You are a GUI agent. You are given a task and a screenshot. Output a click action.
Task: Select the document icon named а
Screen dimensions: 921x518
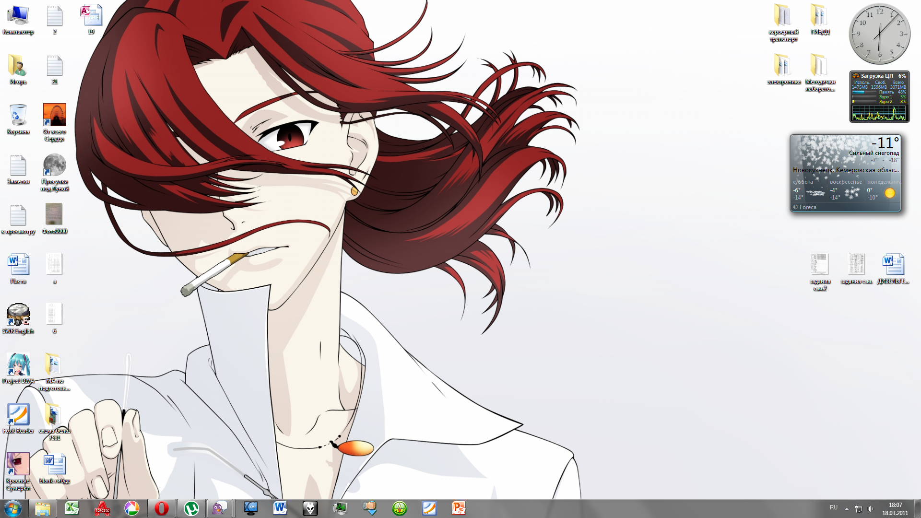coord(55,269)
